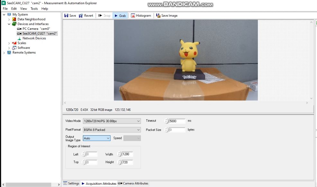Viewport: 317px width, 187px height.
Task: Click the Width value field
Action: pos(127,154)
